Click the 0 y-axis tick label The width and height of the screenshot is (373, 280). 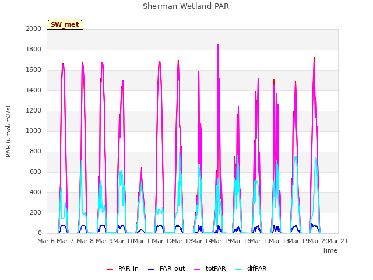tap(40, 233)
